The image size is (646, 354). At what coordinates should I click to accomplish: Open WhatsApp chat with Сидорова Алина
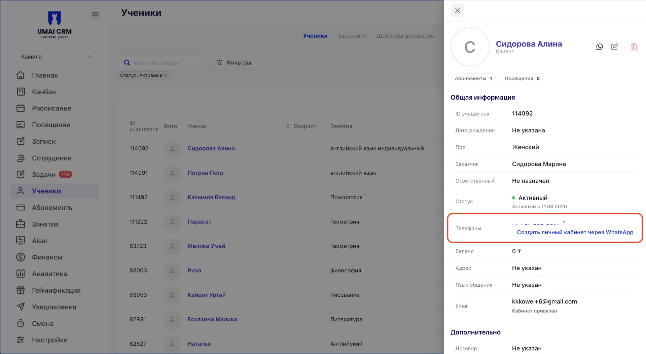599,47
